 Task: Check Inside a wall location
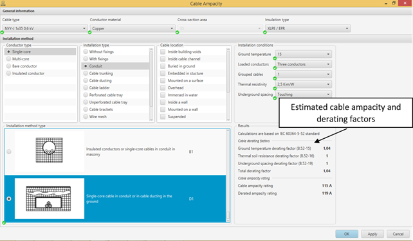pyautogui.click(x=163, y=102)
